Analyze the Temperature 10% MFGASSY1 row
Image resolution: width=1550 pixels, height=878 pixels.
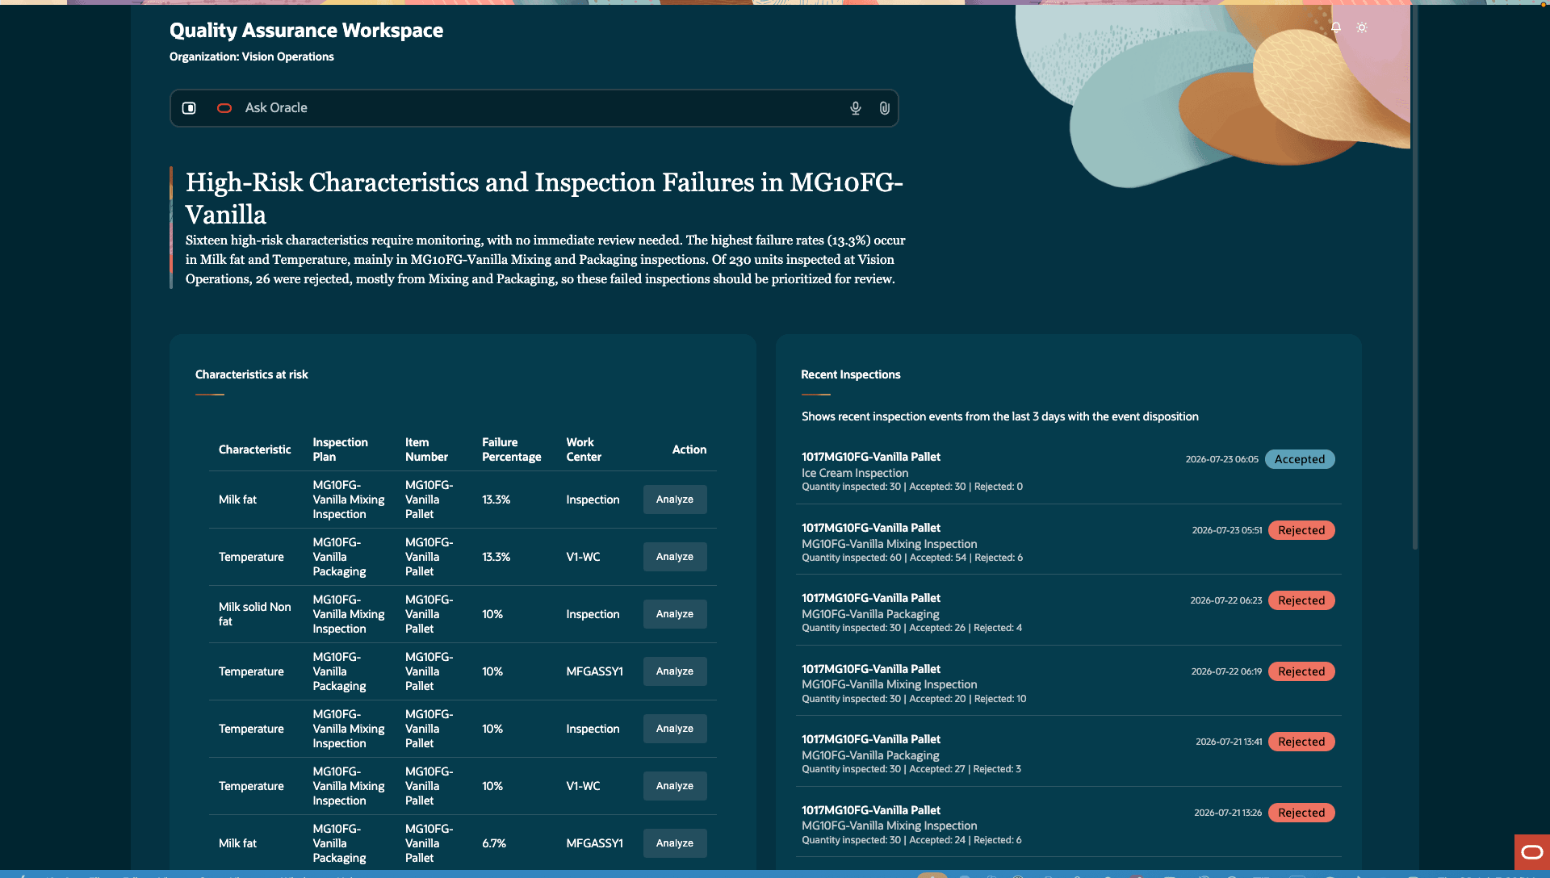pyautogui.click(x=675, y=671)
